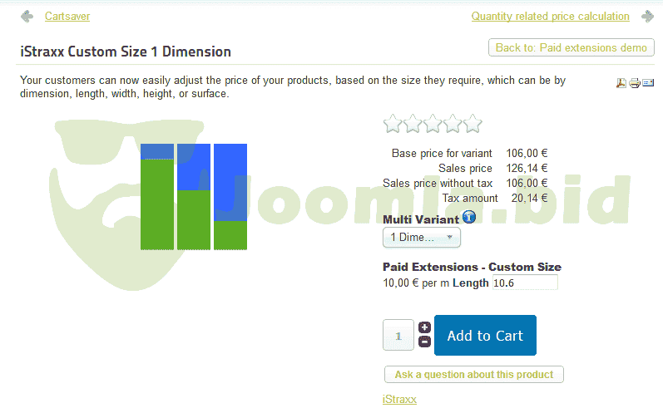Screen dimensions: 663x408
Task: Rate product with the fifth star
Action: [x=473, y=124]
